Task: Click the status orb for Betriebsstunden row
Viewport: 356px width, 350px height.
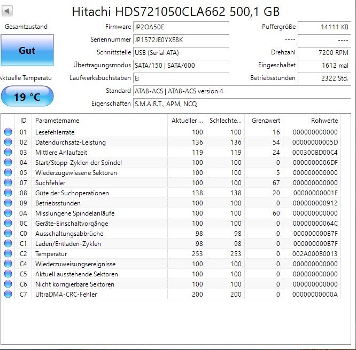Action: tap(8, 203)
